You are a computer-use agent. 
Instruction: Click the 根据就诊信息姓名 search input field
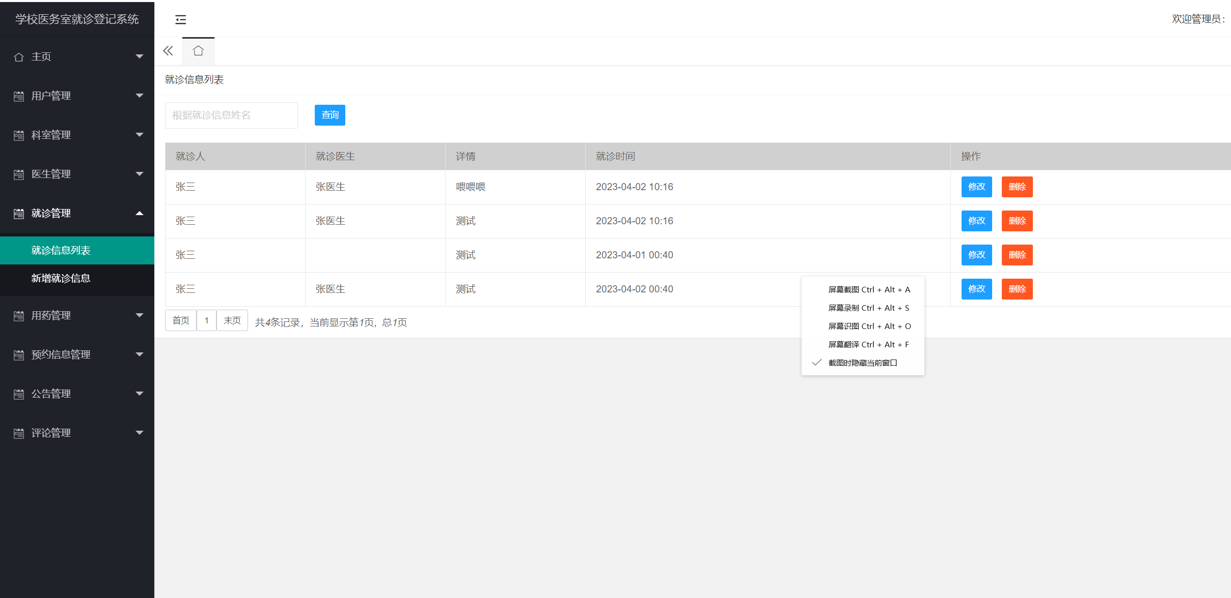(231, 115)
